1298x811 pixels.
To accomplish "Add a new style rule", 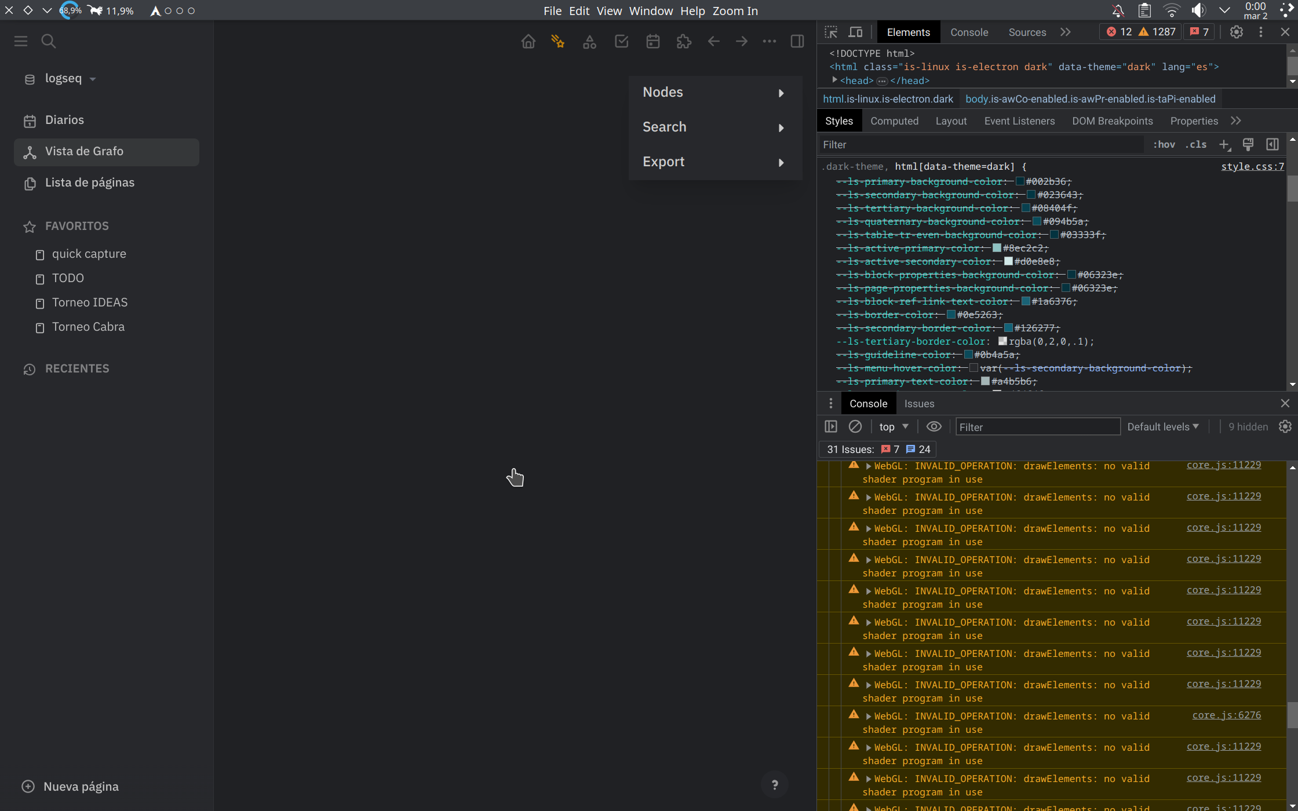I will tap(1224, 145).
